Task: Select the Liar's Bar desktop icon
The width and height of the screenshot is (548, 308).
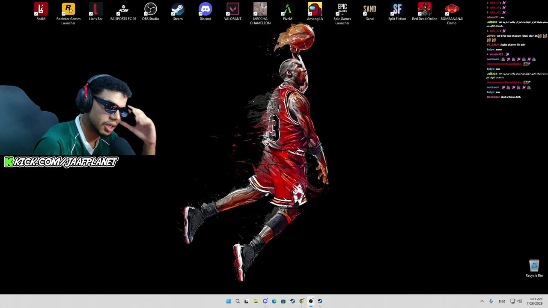Action: tap(95, 12)
